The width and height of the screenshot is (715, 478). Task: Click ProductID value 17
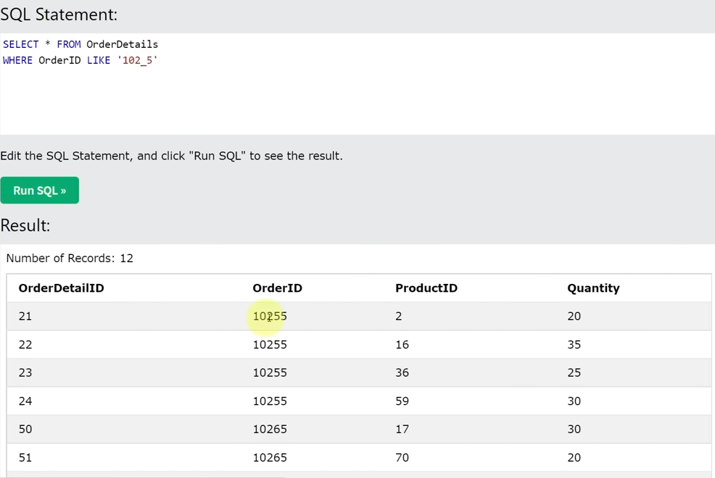[x=402, y=429]
